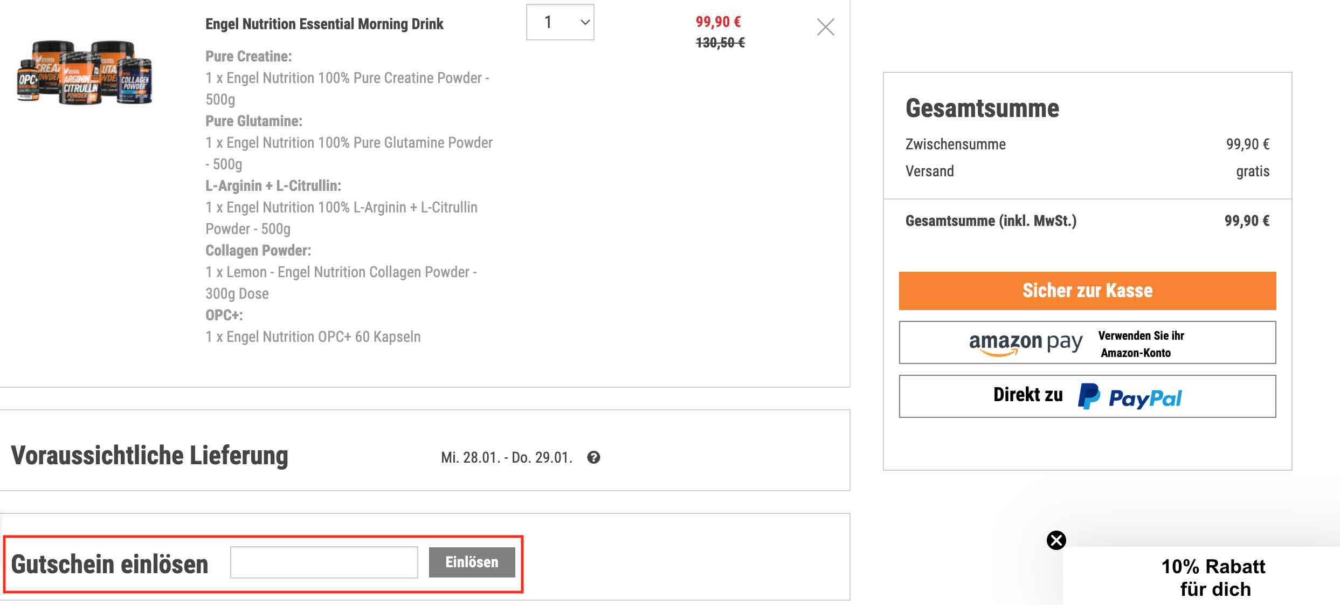Select the Pure Creatine: component label
Image resolution: width=1340 pixels, height=605 pixels.
[248, 57]
